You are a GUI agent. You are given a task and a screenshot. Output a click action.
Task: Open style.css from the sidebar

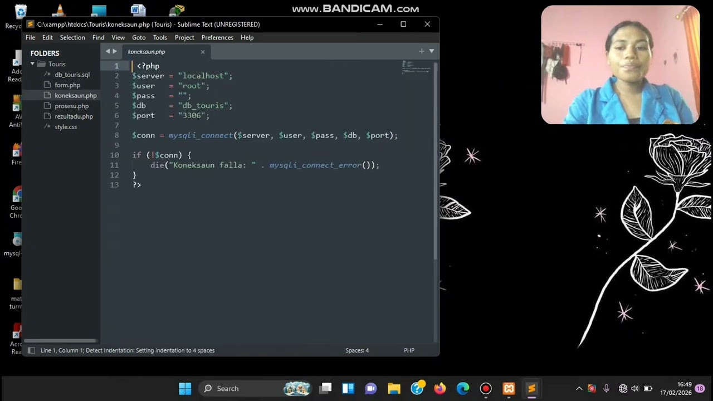(66, 127)
